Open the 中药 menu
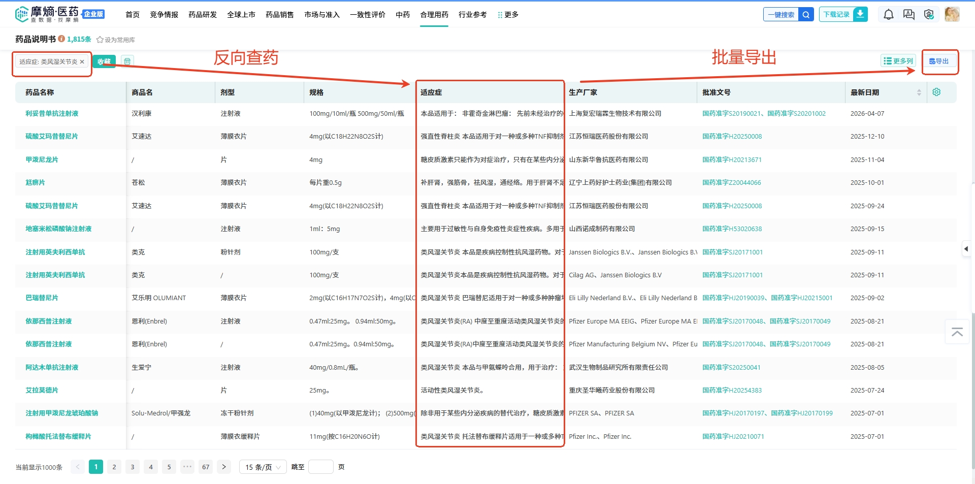The width and height of the screenshot is (975, 484). pos(403,15)
